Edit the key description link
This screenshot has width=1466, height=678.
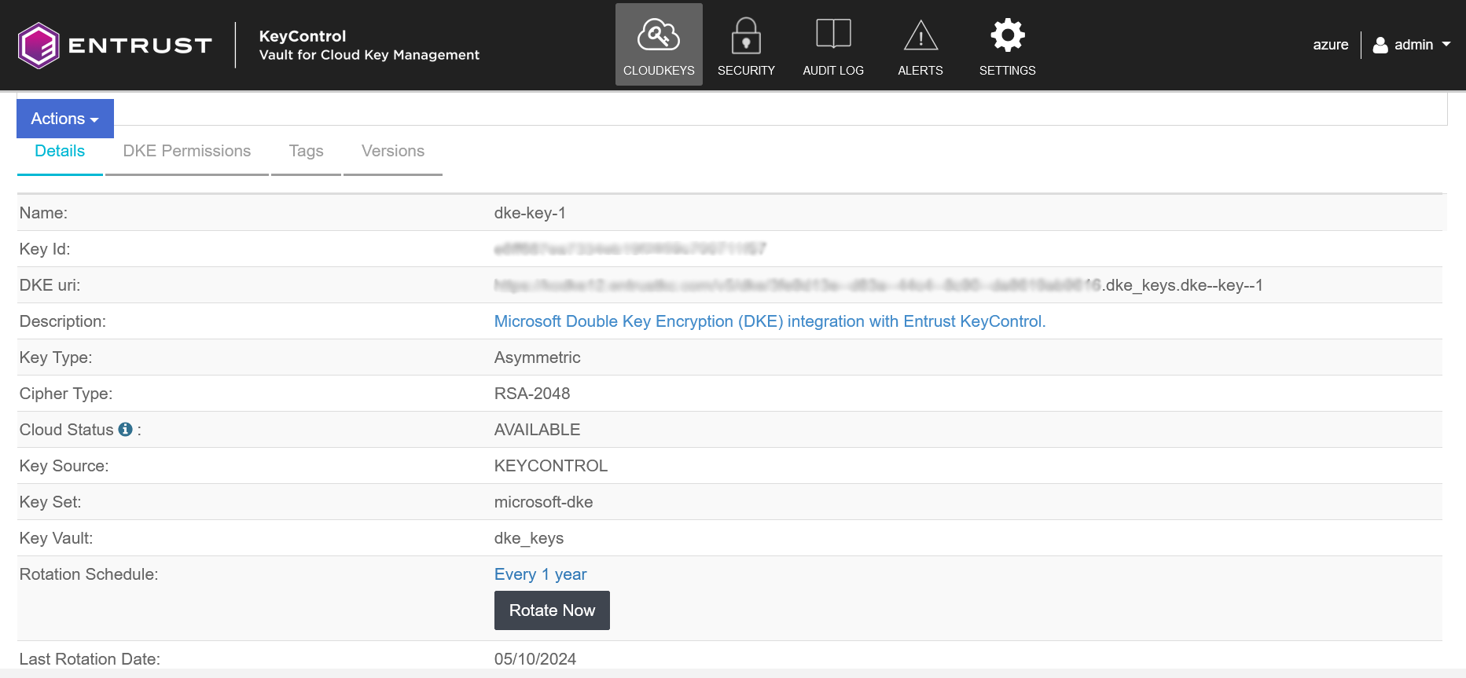[x=770, y=321]
